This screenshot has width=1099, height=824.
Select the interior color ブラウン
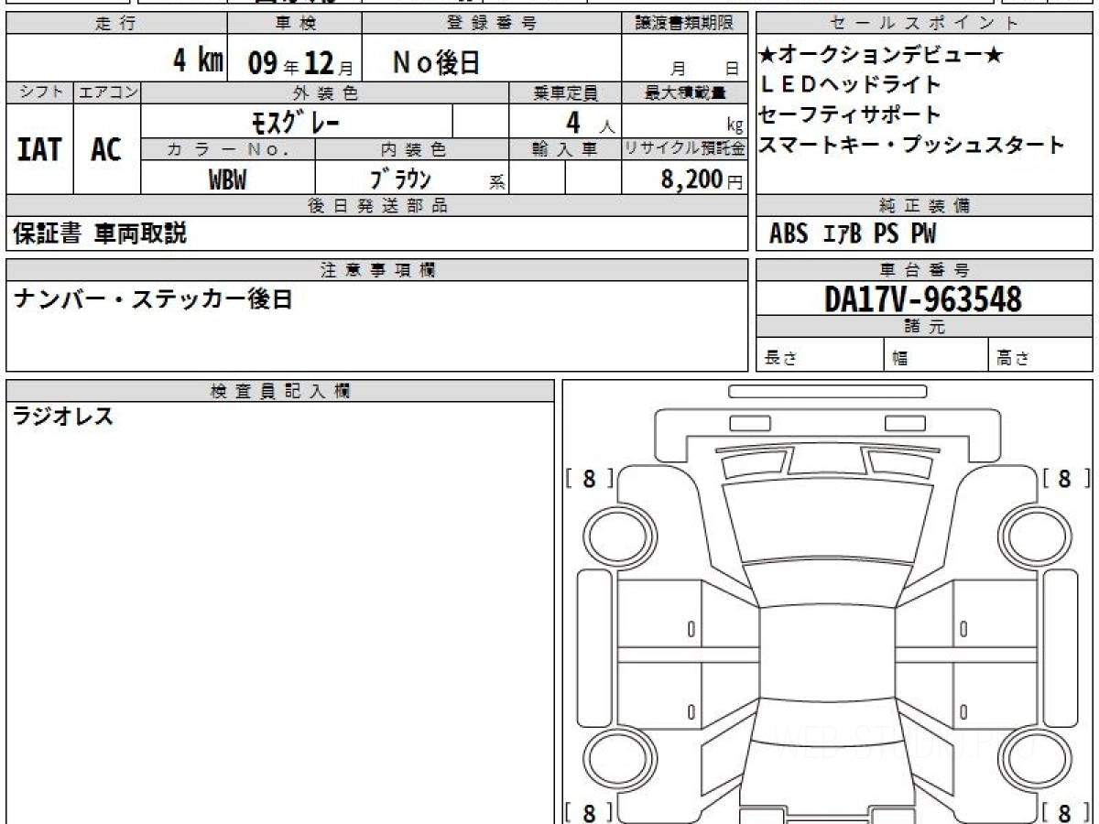(x=399, y=179)
